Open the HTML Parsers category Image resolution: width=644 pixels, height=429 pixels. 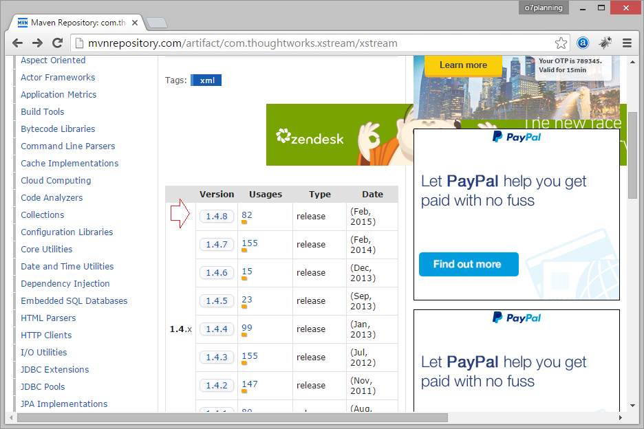(48, 318)
